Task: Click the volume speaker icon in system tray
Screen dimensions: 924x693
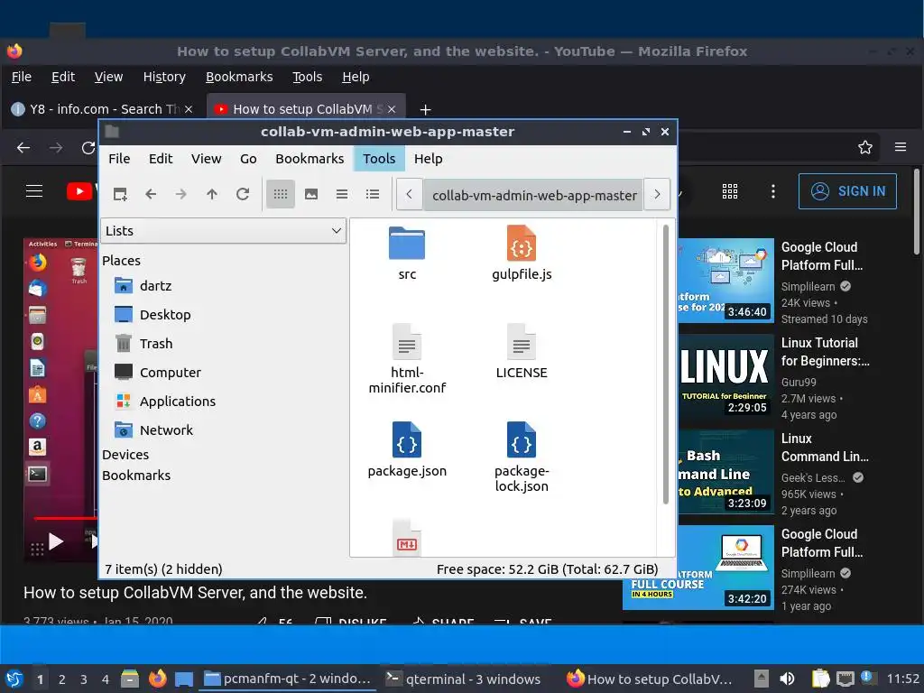Action: (x=787, y=679)
